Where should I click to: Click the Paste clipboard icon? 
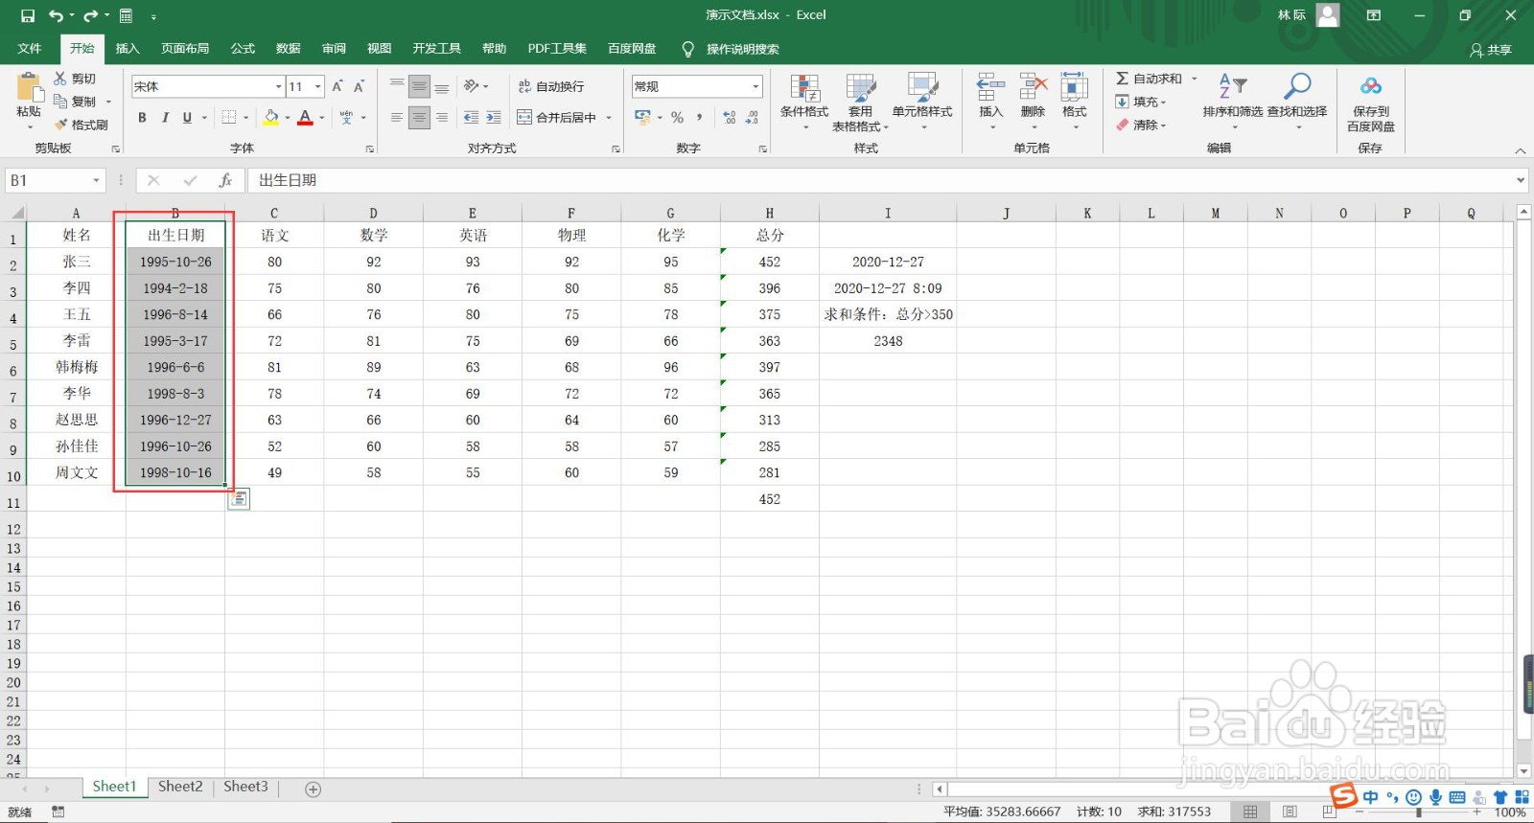[x=29, y=88]
